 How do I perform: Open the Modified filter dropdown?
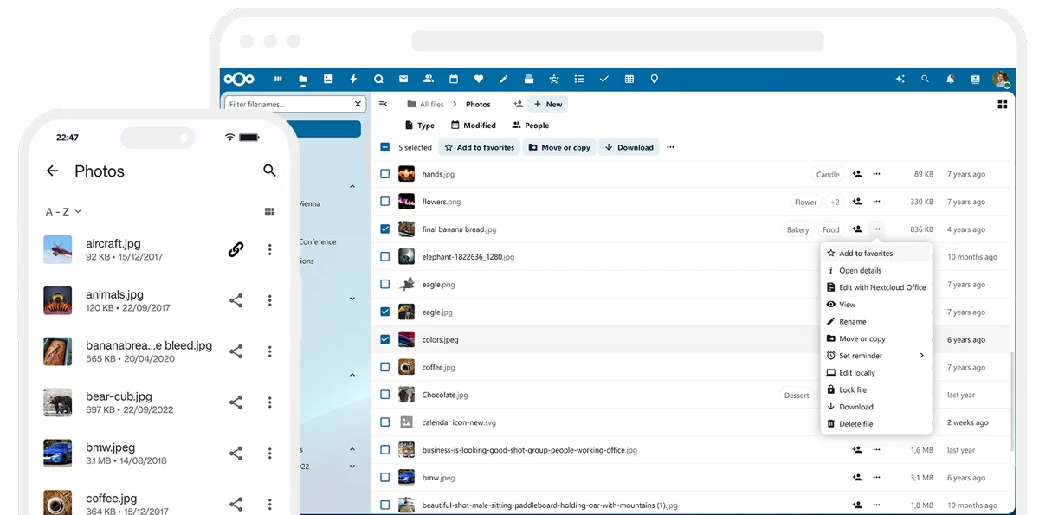click(x=474, y=125)
